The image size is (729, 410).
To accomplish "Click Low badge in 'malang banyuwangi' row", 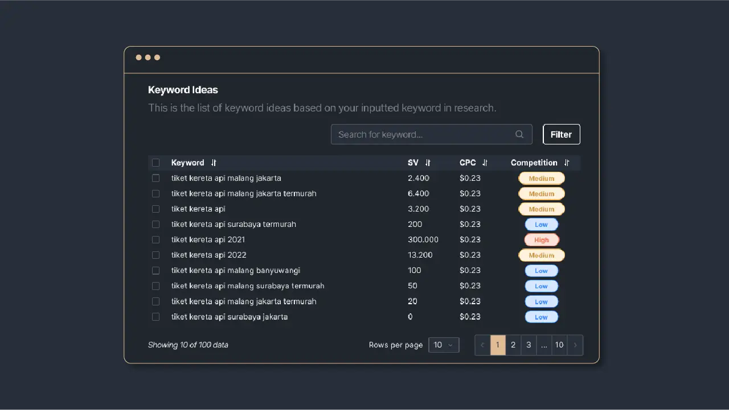I will coord(542,271).
